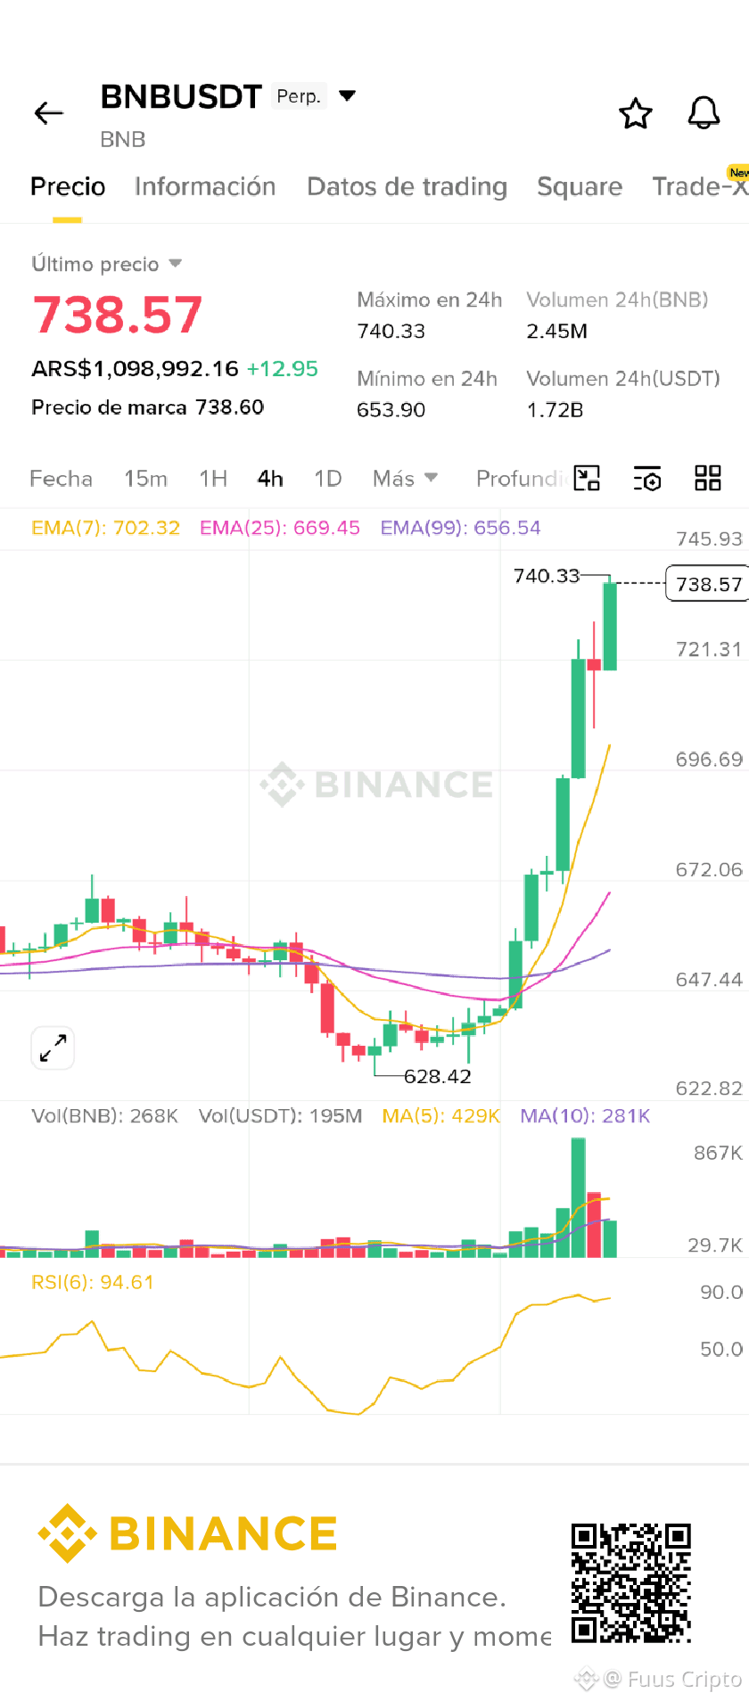Open the Trade-X tab
749x1701 pixels.
(700, 186)
